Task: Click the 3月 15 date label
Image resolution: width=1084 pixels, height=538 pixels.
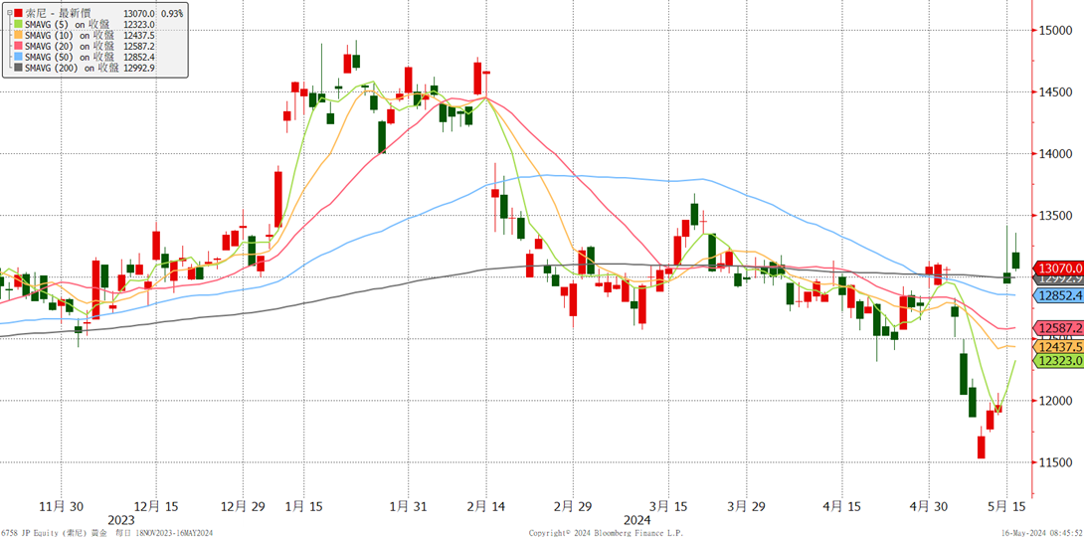Action: coord(668,507)
